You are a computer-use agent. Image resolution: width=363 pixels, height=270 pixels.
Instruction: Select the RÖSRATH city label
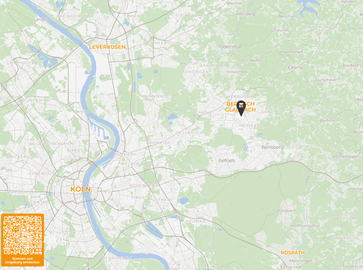(293, 252)
